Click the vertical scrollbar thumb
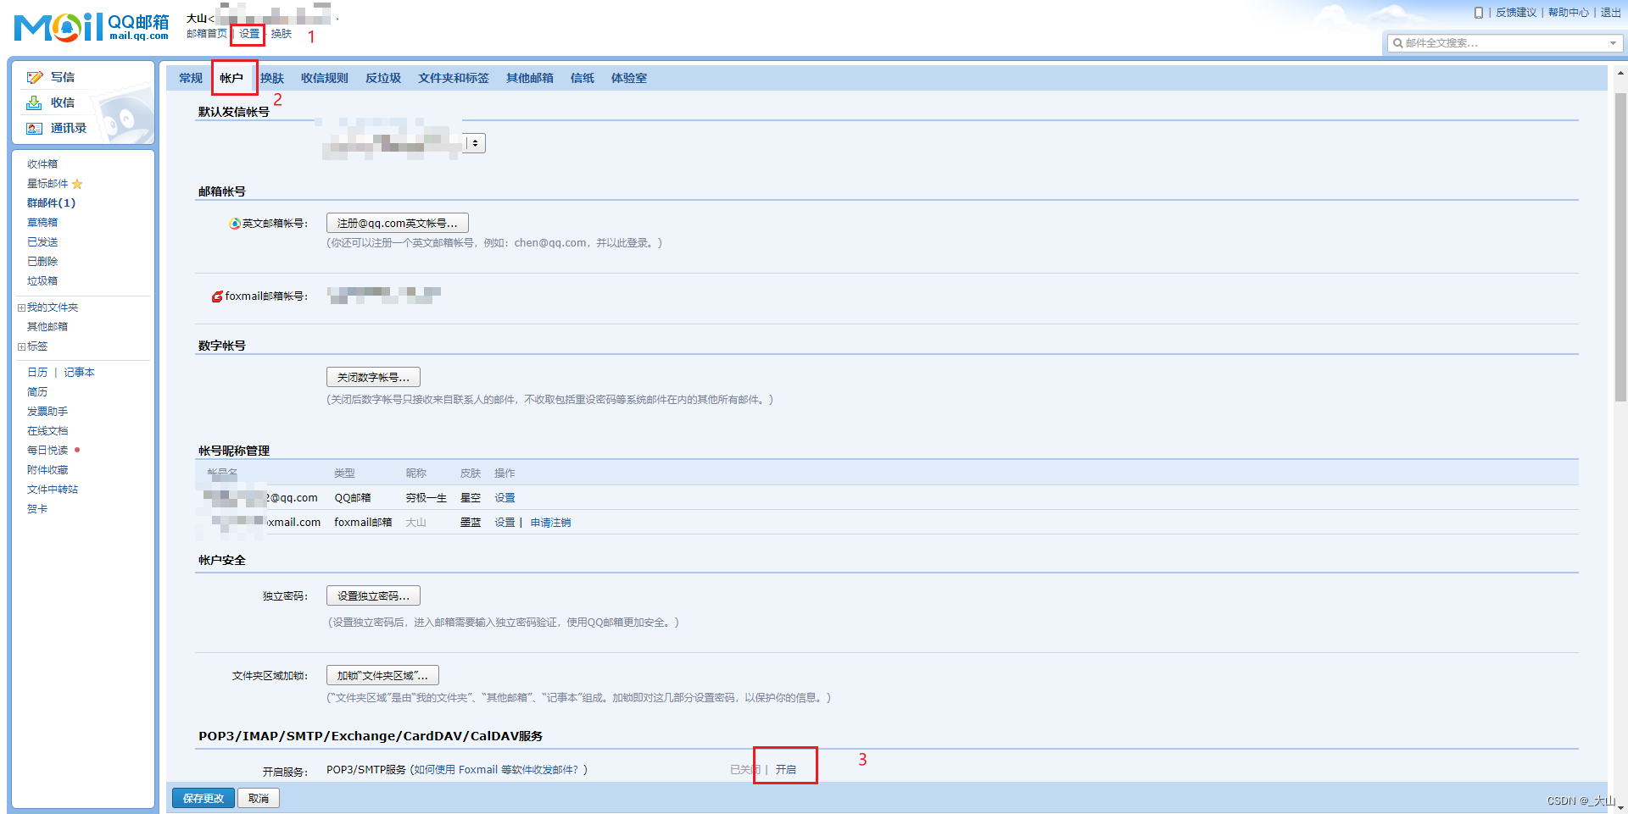1628x814 pixels. (1620, 246)
